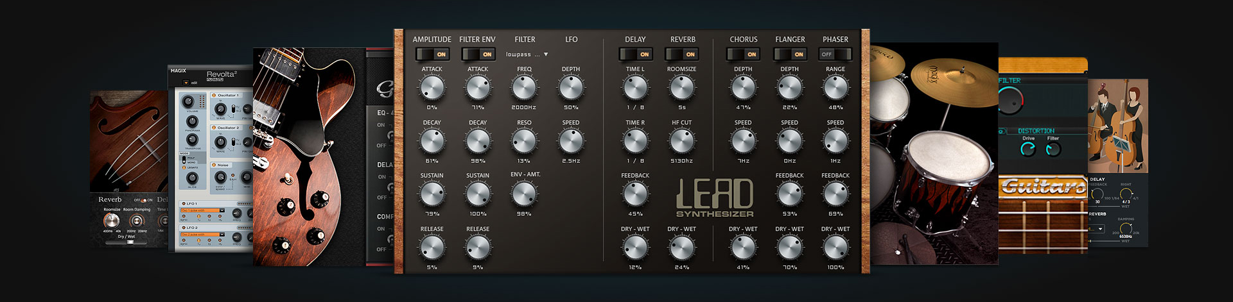Toggle Oscillator 1 power button in Revolta
The width and height of the screenshot is (1233, 302).
pyautogui.click(x=214, y=95)
